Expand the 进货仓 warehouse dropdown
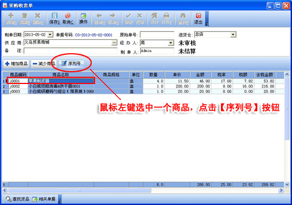This screenshot has width=292, height=205. pyautogui.click(x=233, y=35)
